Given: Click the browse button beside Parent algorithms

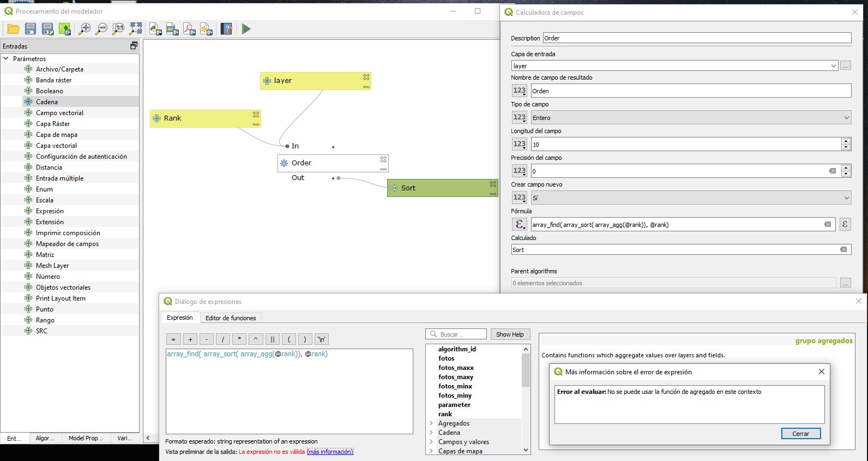Looking at the screenshot, I should [846, 283].
